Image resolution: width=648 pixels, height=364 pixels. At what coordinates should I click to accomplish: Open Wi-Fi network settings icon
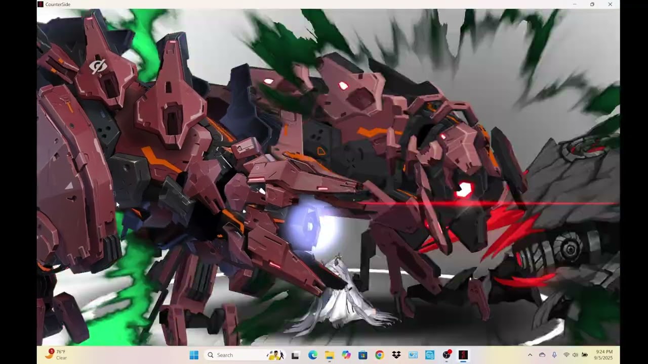pos(566,355)
